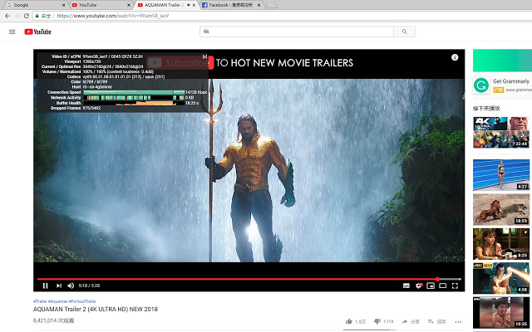Open video settings gear
Screen dimensions: 532x332
click(x=419, y=286)
